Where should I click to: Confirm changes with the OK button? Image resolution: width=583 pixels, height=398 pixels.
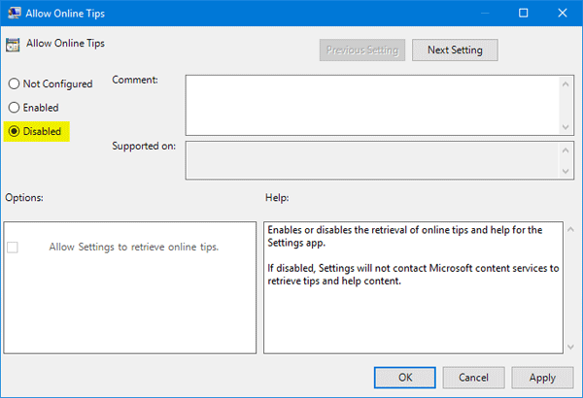(405, 377)
